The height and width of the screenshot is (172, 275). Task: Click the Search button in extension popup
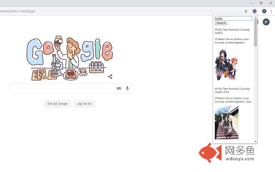221,23
